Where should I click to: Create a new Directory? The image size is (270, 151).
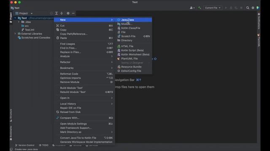[x=133, y=40]
